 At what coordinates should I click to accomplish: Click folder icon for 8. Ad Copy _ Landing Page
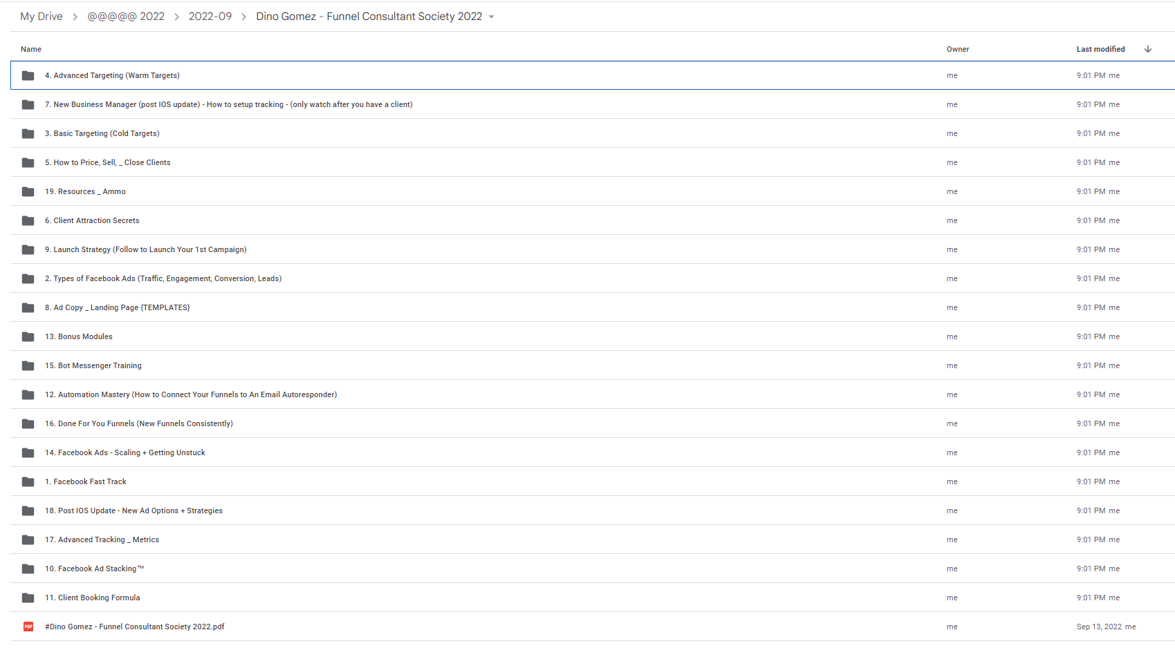28,308
